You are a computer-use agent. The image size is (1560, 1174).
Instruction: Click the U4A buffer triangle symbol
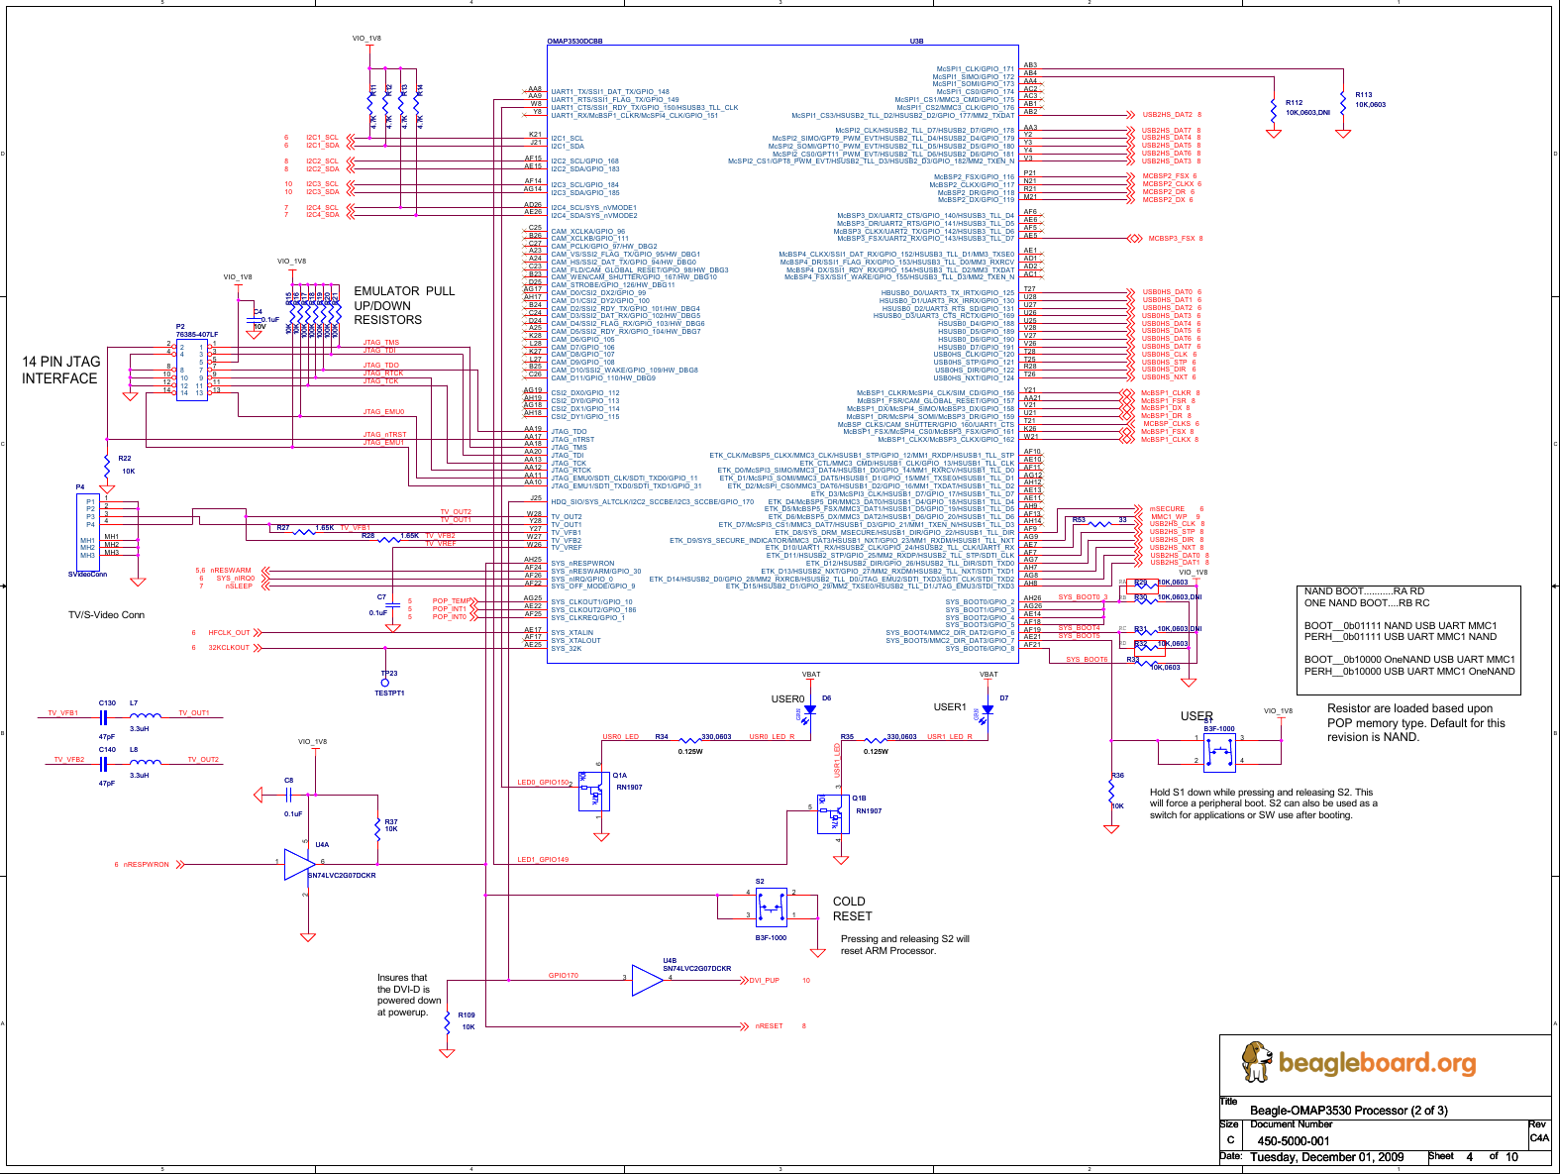tap(299, 864)
